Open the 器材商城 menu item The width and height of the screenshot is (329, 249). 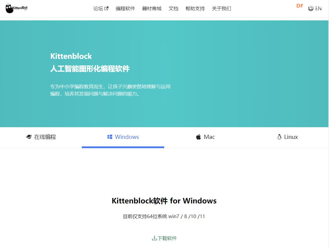(152, 9)
